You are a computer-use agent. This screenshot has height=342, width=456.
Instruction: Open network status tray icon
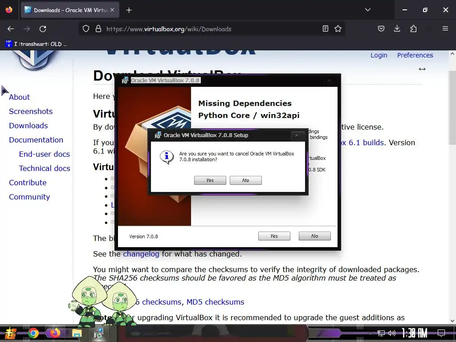[x=381, y=333]
